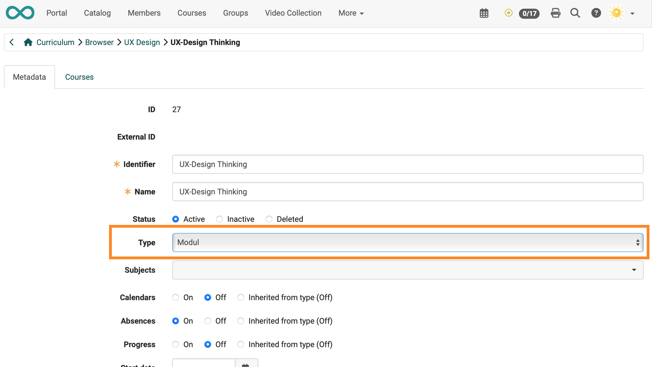This screenshot has height=367, width=652.
Task: Open the help question mark icon
Action: [x=596, y=13]
